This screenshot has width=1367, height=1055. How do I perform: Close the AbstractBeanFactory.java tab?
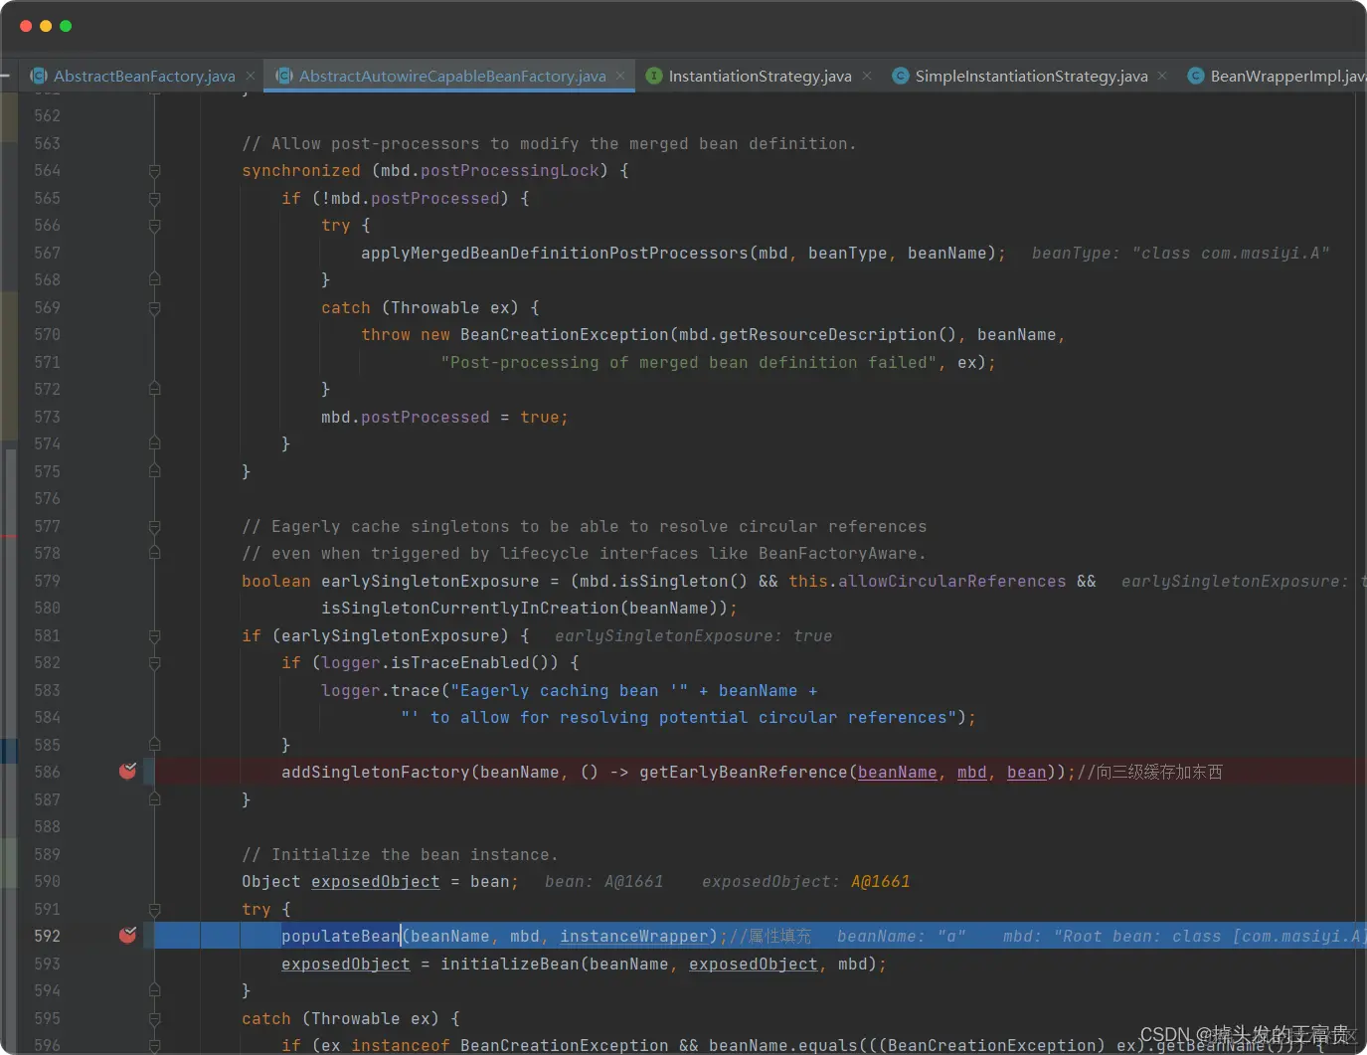point(251,76)
